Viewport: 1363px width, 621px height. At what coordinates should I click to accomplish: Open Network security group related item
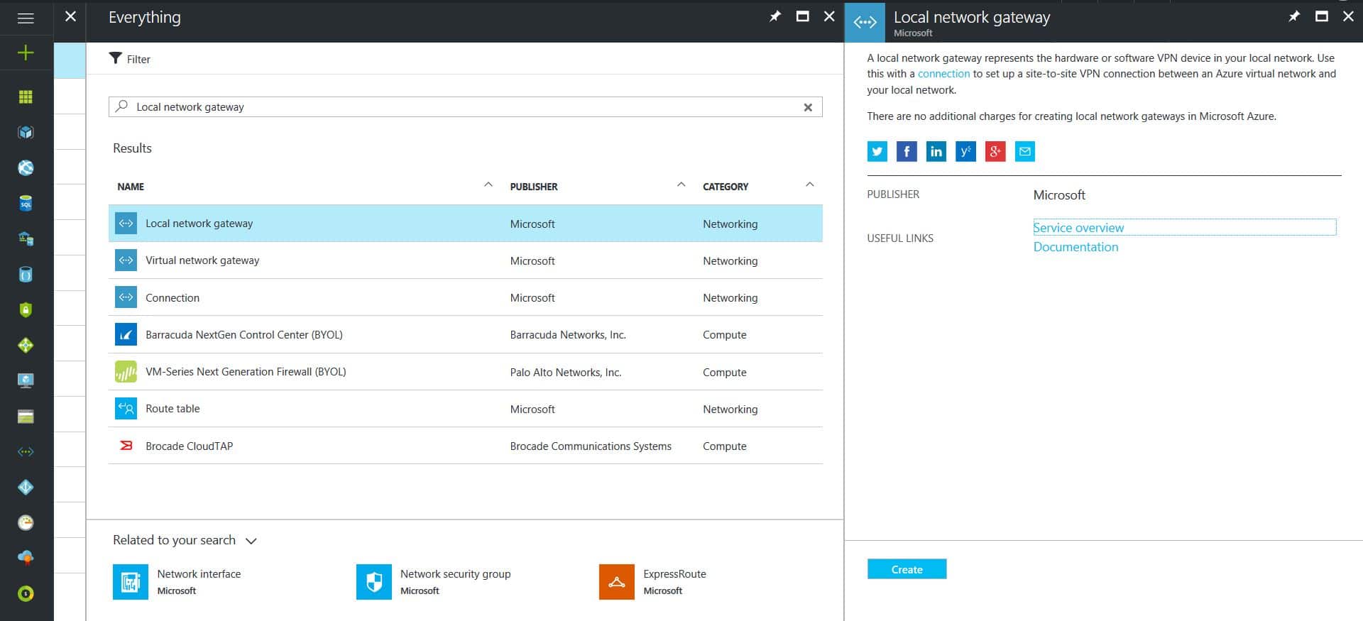434,582
